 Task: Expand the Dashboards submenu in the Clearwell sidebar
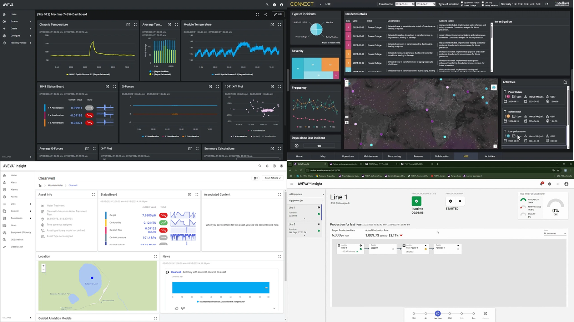click(x=30, y=218)
